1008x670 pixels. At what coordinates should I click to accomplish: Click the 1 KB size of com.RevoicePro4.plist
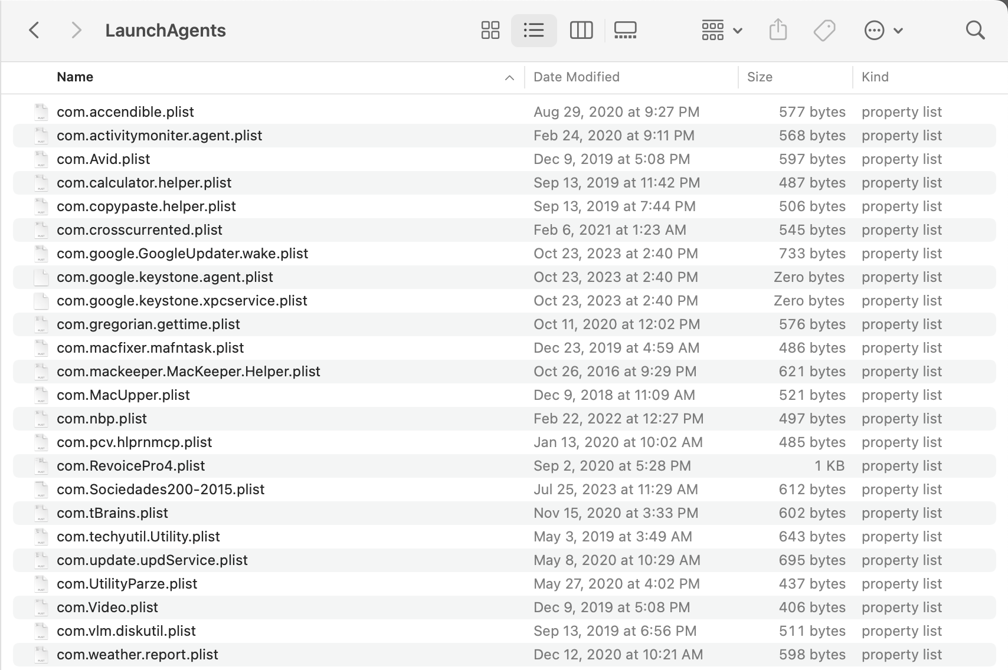[830, 466]
